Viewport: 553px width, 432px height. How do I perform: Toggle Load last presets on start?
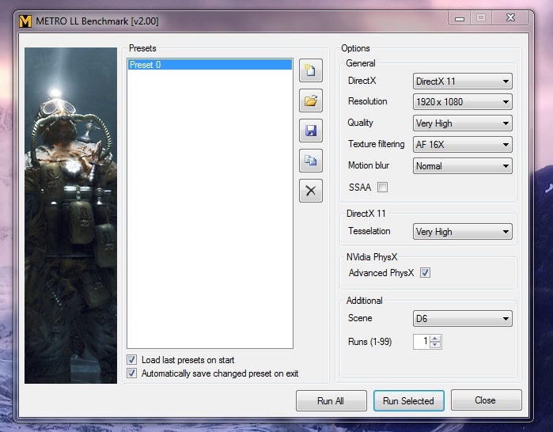[x=132, y=360]
